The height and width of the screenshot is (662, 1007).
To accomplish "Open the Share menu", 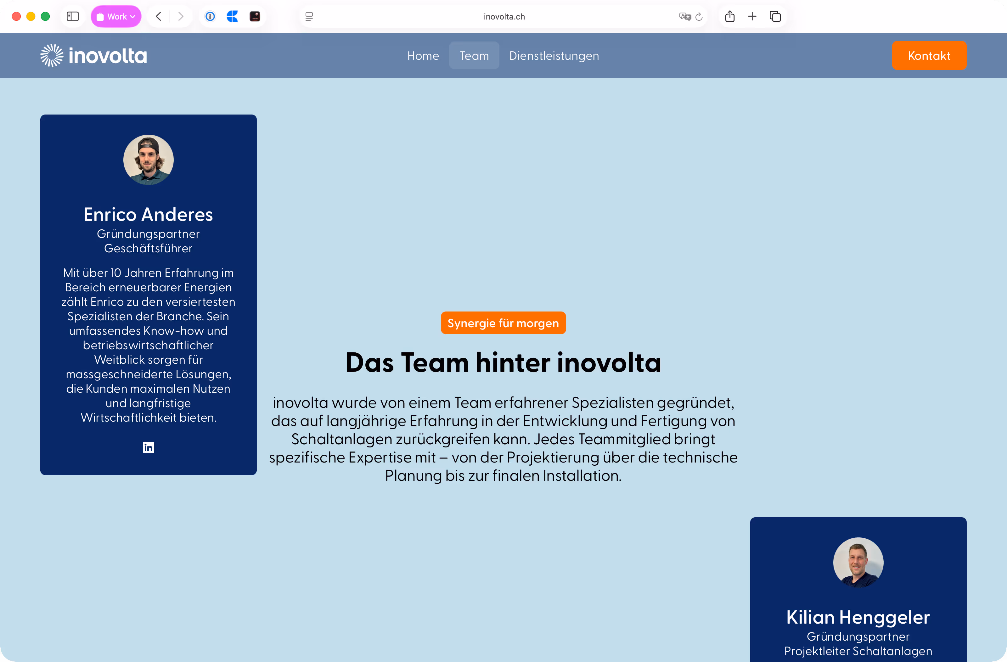I will (x=730, y=16).
